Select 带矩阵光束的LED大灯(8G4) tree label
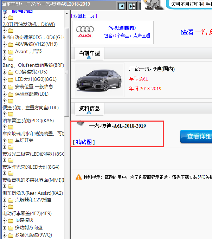The image size is (212, 239). 31,167
